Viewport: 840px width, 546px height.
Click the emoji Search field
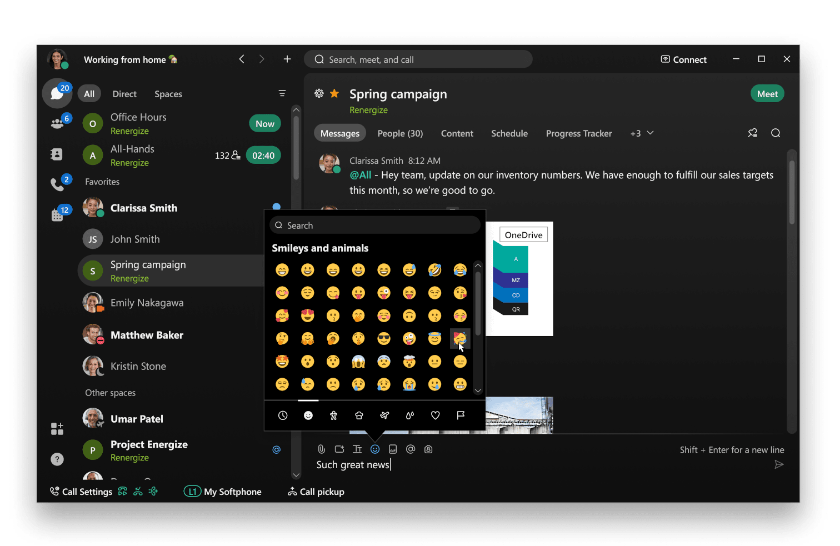pyautogui.click(x=375, y=225)
